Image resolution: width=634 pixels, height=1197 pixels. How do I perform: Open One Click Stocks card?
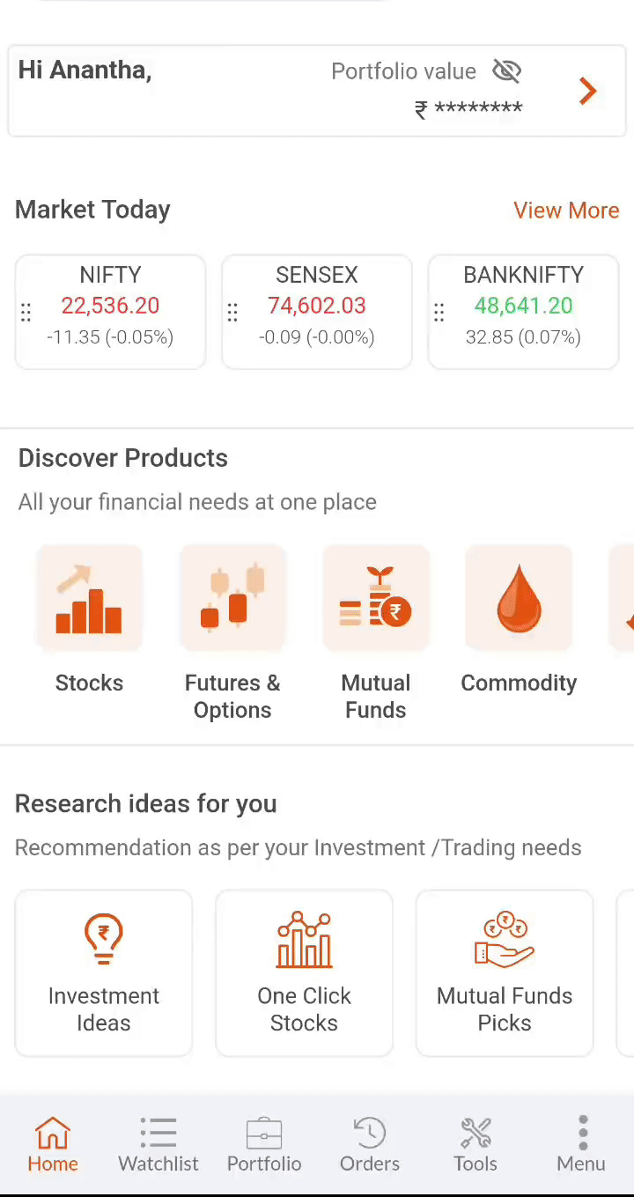[304, 972]
